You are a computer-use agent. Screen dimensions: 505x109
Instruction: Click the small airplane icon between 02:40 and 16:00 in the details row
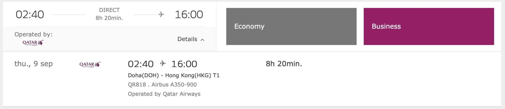(163, 63)
